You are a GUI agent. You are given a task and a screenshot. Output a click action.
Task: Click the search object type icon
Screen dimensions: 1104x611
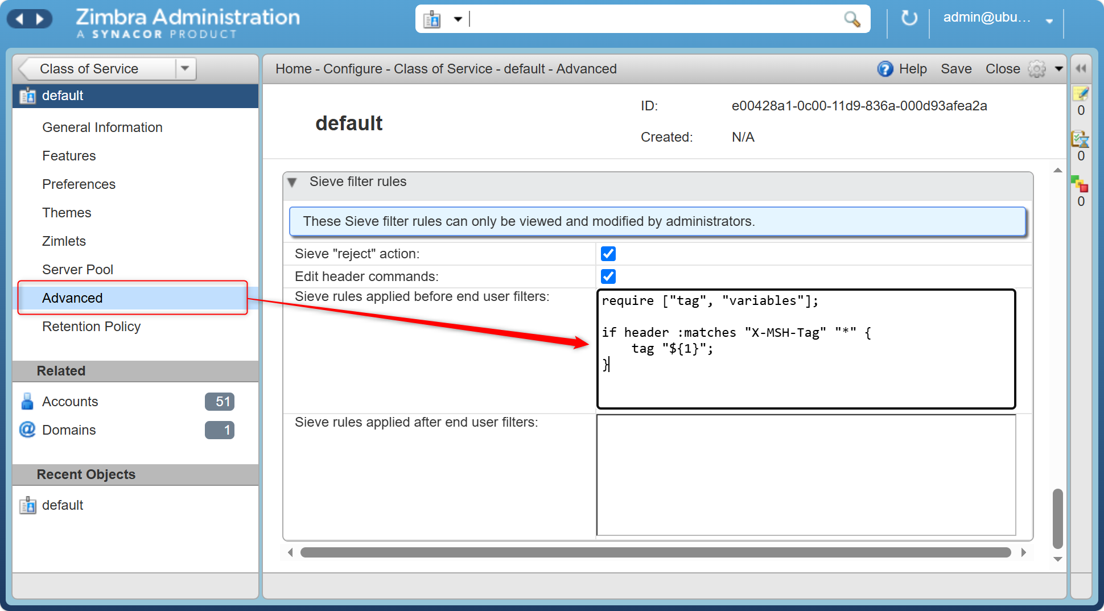(x=432, y=19)
